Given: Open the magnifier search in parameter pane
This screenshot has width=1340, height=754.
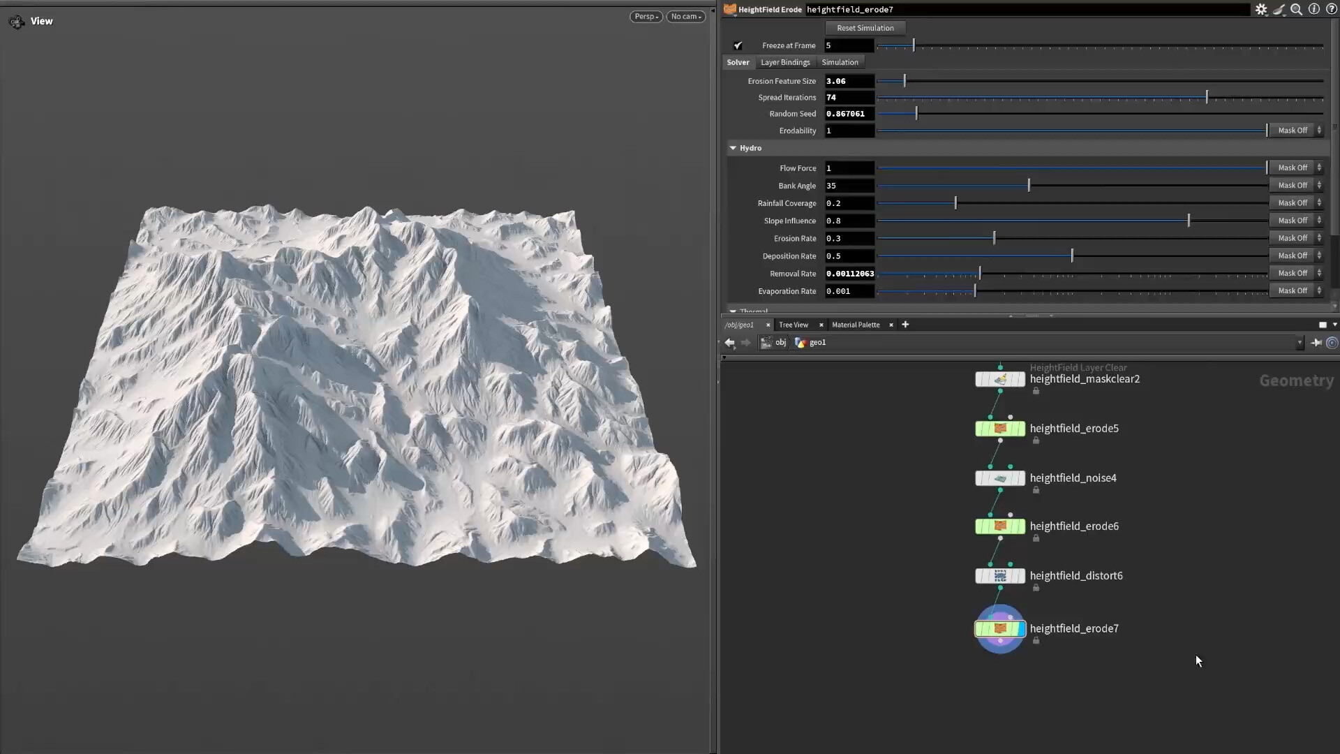Looking at the screenshot, I should point(1296,9).
